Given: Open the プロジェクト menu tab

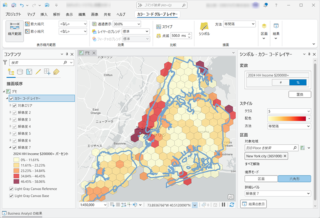Looking at the screenshot, I should (x=13, y=14).
